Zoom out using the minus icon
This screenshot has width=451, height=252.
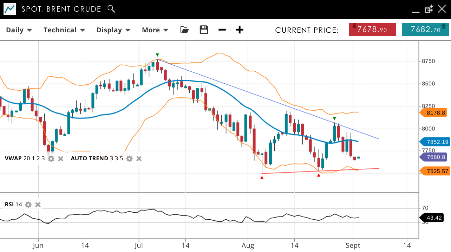tap(222, 30)
